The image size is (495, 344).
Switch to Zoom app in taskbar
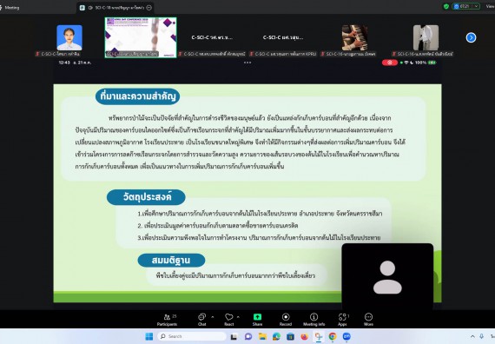click(x=346, y=337)
